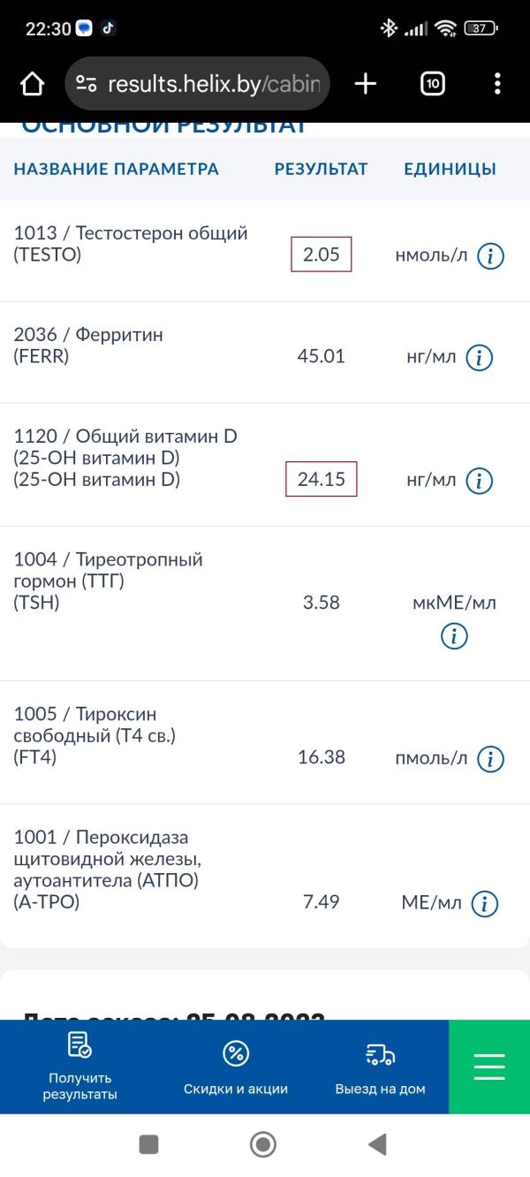The image size is (530, 1177).
Task: Open the tab switcher showing 10 tabs
Action: tap(432, 84)
